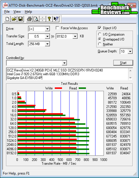Select the Overlapped I/O radio button
The width and height of the screenshot is (139, 178).
(x=100, y=39)
